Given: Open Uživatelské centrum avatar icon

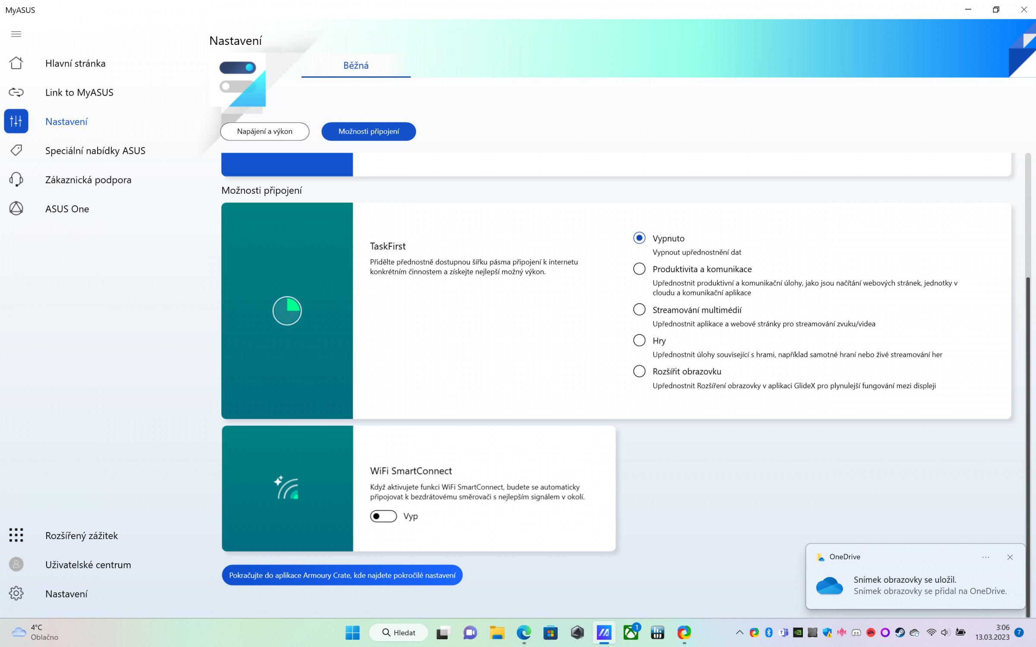Looking at the screenshot, I should (16, 564).
